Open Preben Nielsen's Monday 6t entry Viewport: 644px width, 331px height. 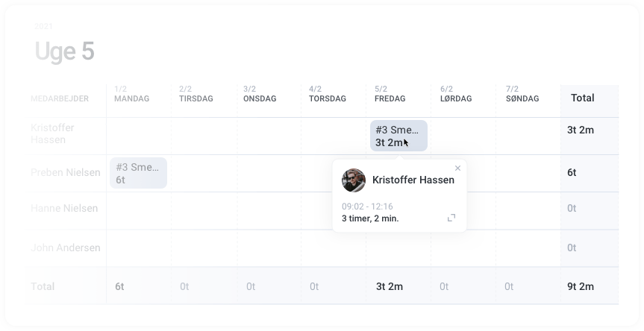coord(138,173)
